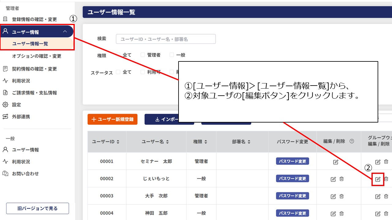Open 契約情報の確認・変更 in sidebar
Screen dimensions: 392x220
tap(34, 69)
